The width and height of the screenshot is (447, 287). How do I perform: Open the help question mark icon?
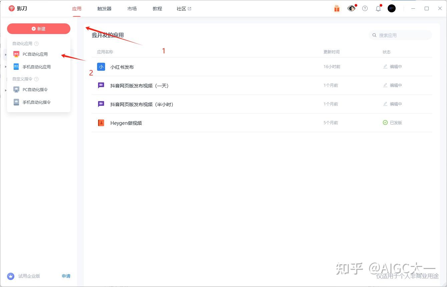point(365,8)
